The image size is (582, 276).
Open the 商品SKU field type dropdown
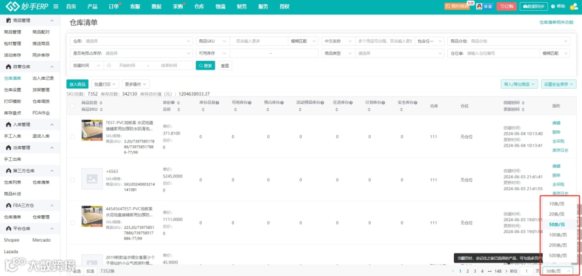click(213, 41)
